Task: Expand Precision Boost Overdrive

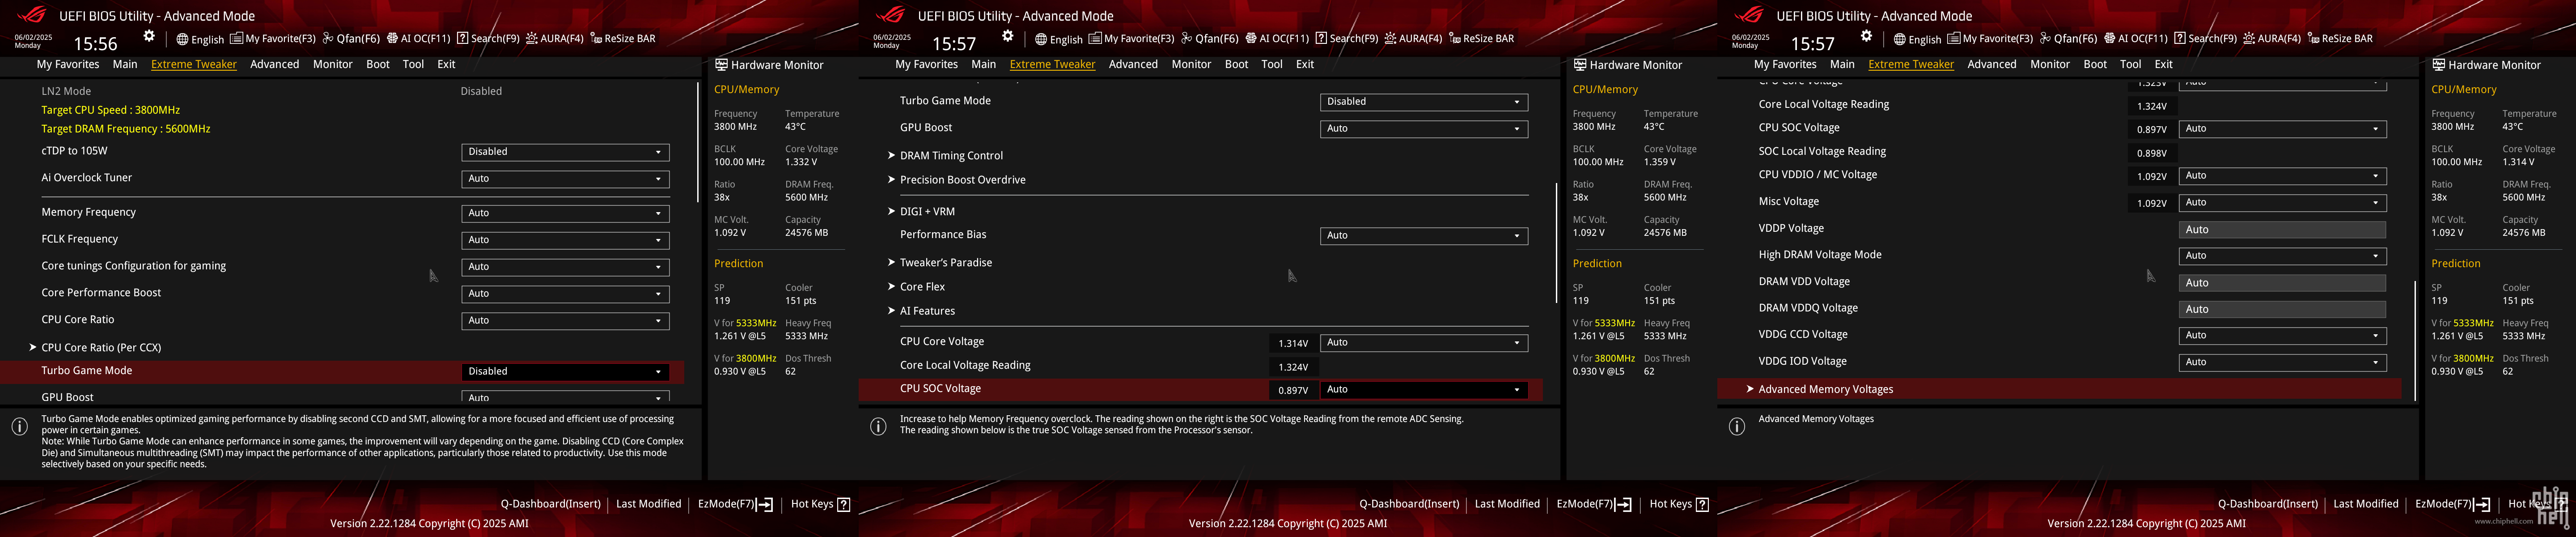Action: [x=962, y=180]
